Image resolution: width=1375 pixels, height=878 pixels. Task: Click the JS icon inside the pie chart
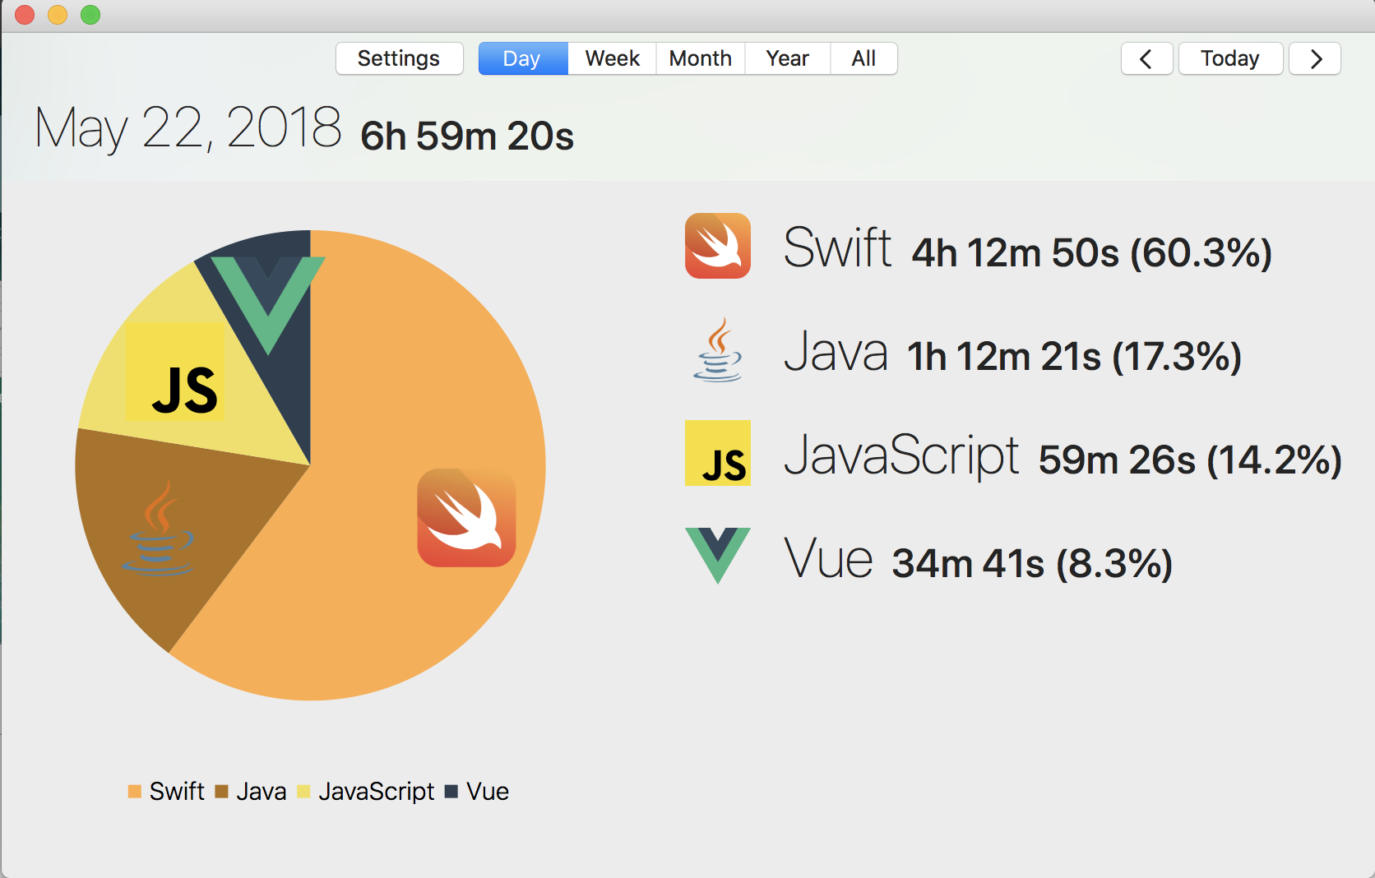pos(176,372)
